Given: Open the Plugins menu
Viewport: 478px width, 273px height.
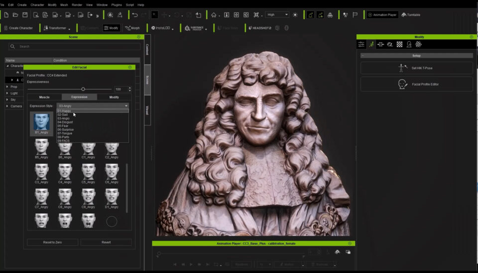Looking at the screenshot, I should pyautogui.click(x=117, y=4).
